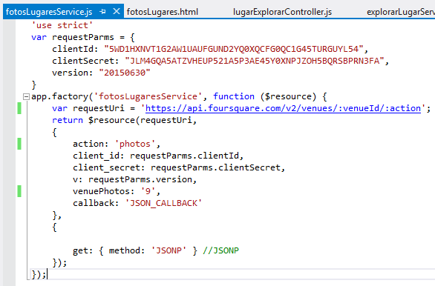Click the green change marker beside action line
The height and width of the screenshot is (286, 435).
[x=19, y=144]
